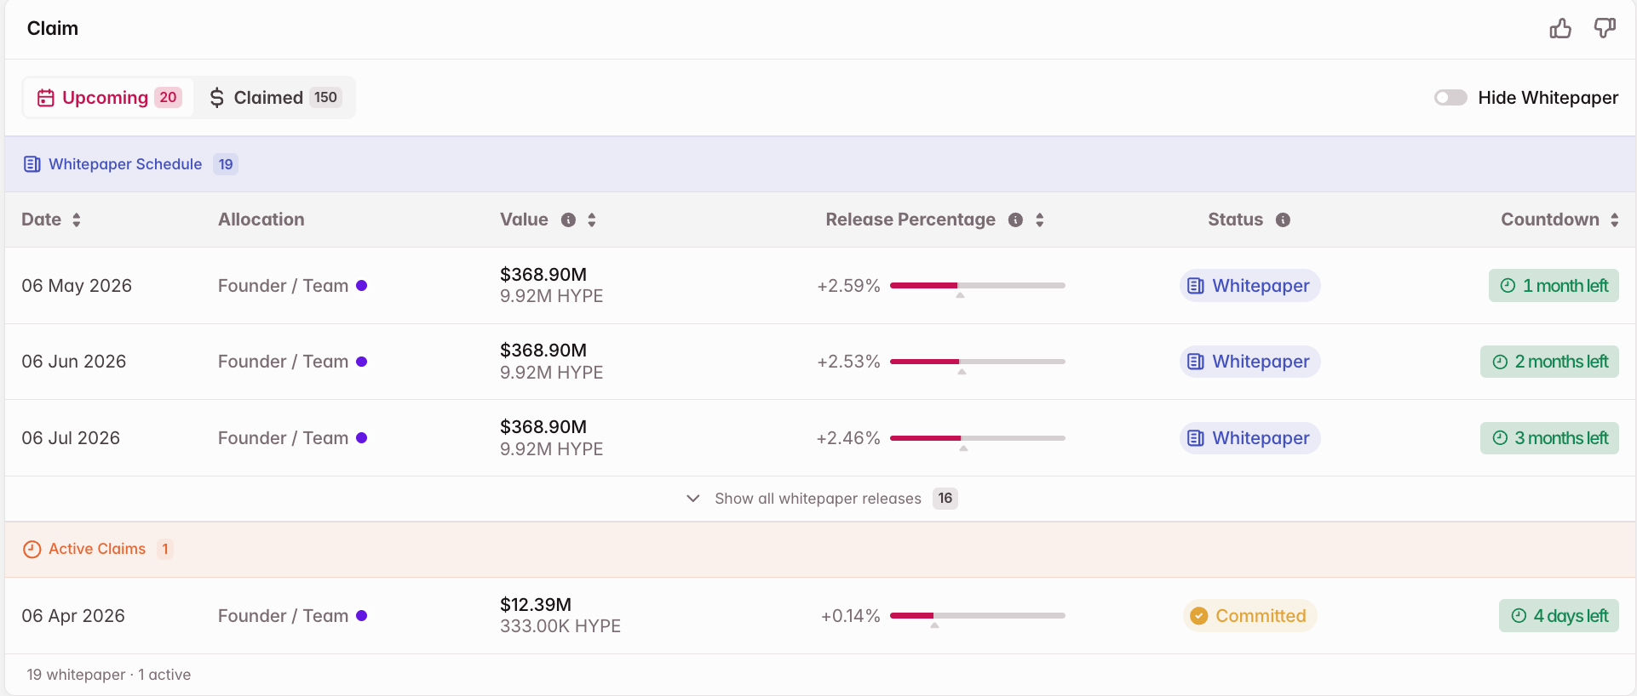This screenshot has width=1637, height=696.
Task: Click the purple dot in the 06 May 2026 row
Action: click(361, 286)
